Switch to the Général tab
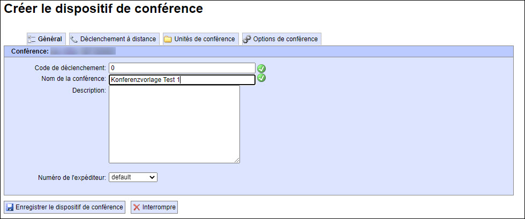525x219 pixels. (x=46, y=39)
